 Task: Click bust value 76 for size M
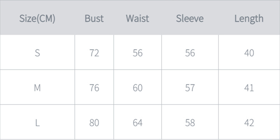[94, 88]
